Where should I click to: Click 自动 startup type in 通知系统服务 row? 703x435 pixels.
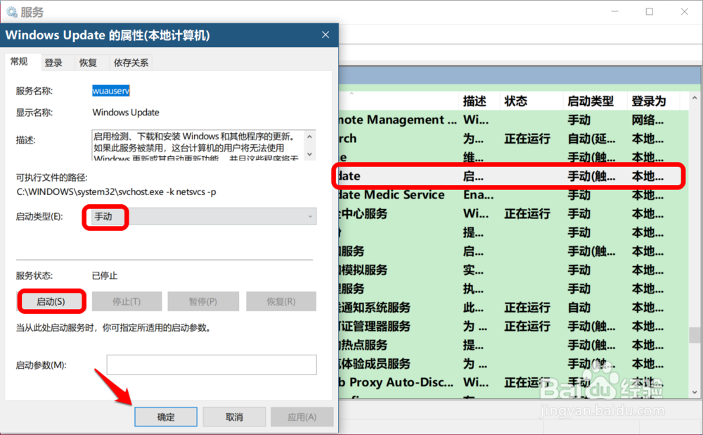(579, 308)
